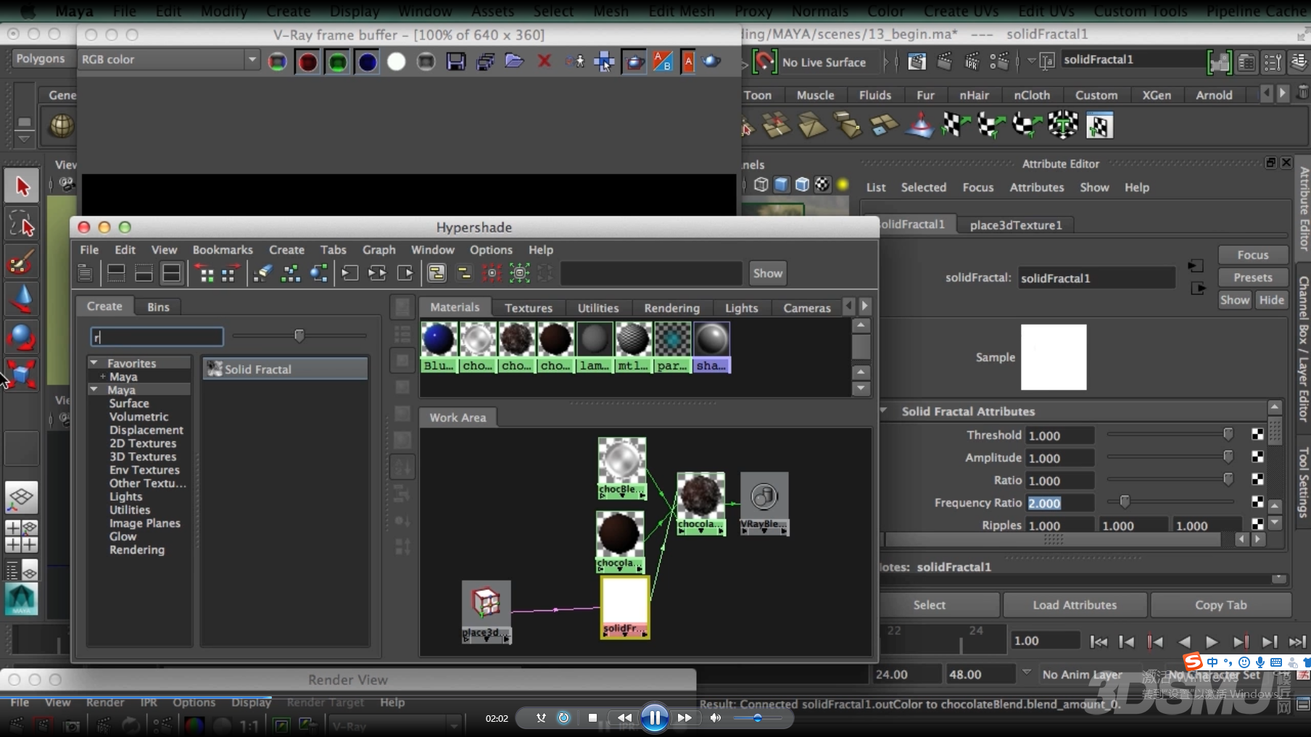The width and height of the screenshot is (1311, 737).
Task: Switch to the Textures tab
Action: tap(529, 308)
